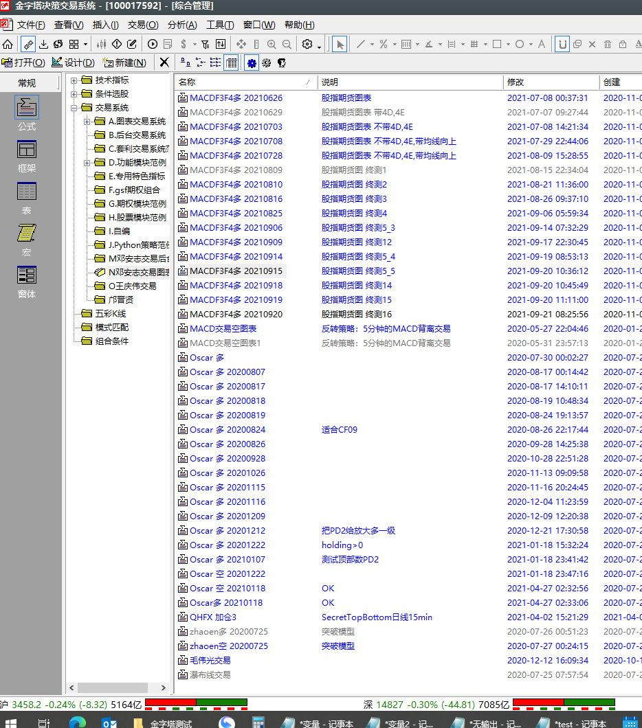Toggle the head profile filter button
Screen dimensions: 642x728
tap(282, 62)
